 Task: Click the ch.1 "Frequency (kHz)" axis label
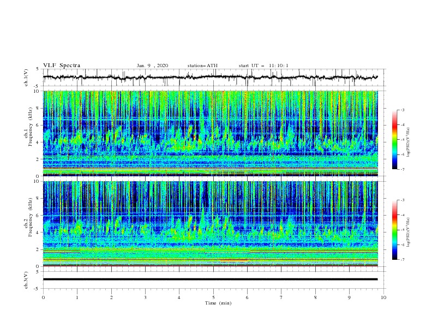[x=31, y=127]
